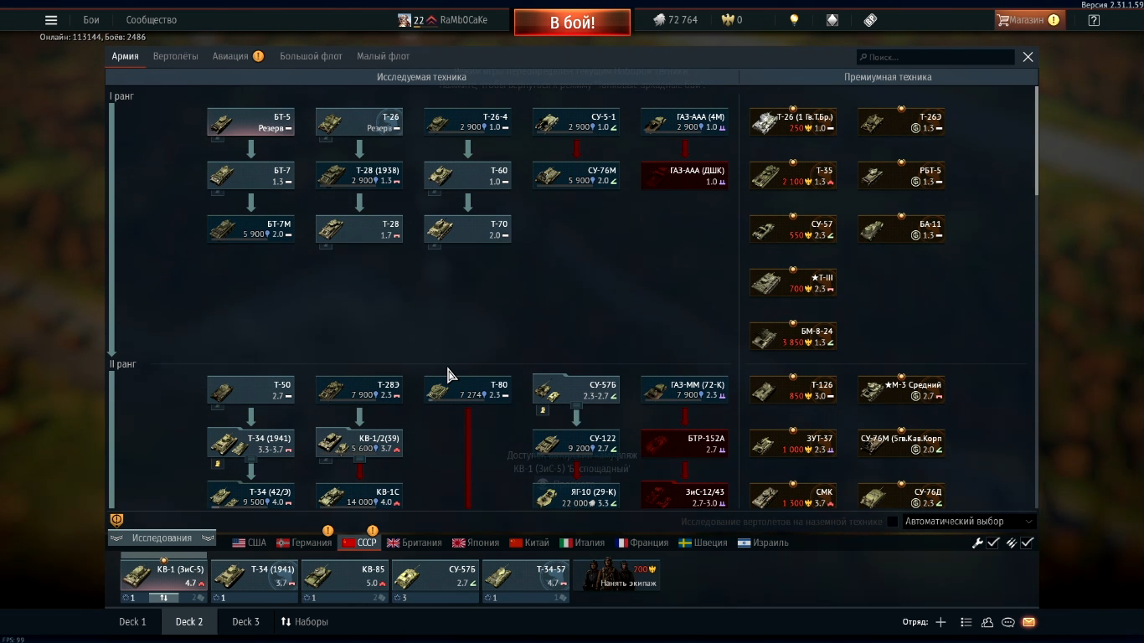Open the mail envelope icon
The height and width of the screenshot is (643, 1144).
pos(1029,622)
